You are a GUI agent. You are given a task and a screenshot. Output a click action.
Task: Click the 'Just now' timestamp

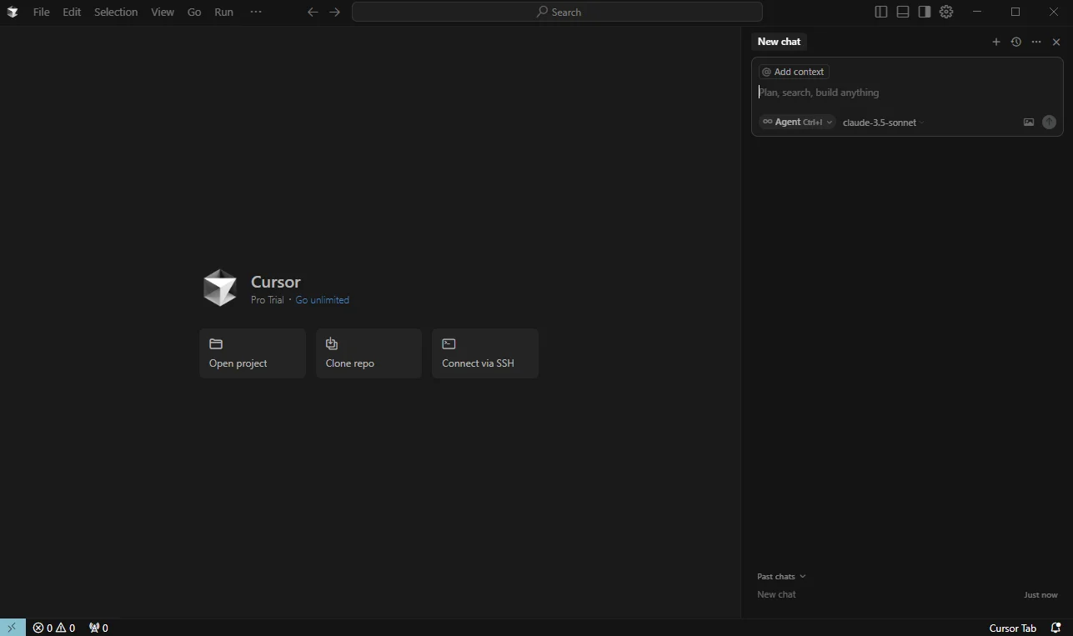[1040, 595]
